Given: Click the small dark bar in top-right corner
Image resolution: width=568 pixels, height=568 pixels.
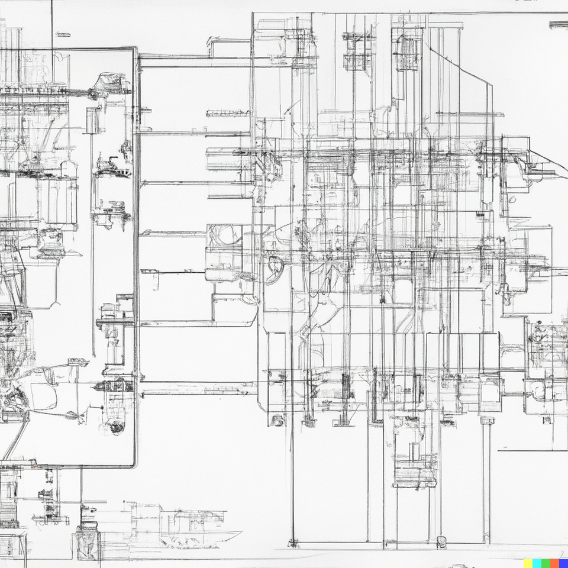Looking at the screenshot, I should tap(558, 25).
